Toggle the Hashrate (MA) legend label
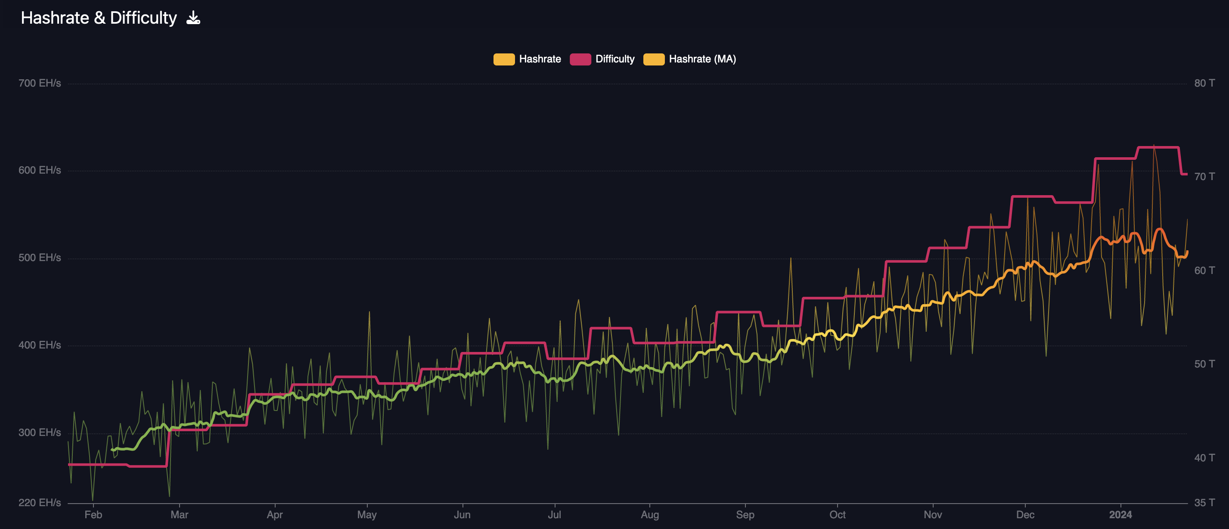The height and width of the screenshot is (529, 1229). click(702, 59)
